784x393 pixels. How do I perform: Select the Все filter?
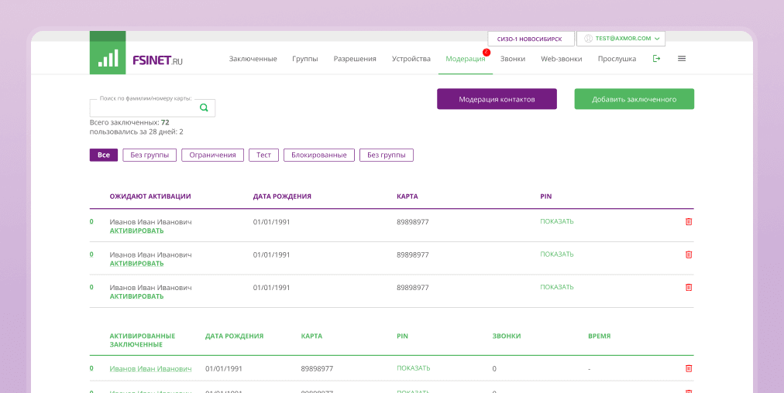point(104,155)
